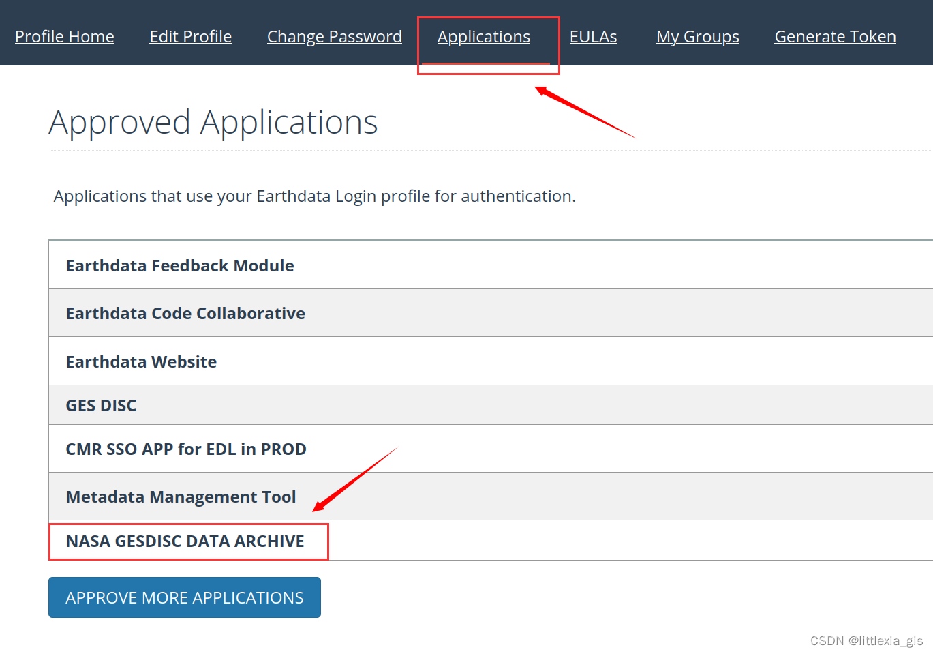Open Generate Token page
This screenshot has height=654, width=933.
pos(836,36)
